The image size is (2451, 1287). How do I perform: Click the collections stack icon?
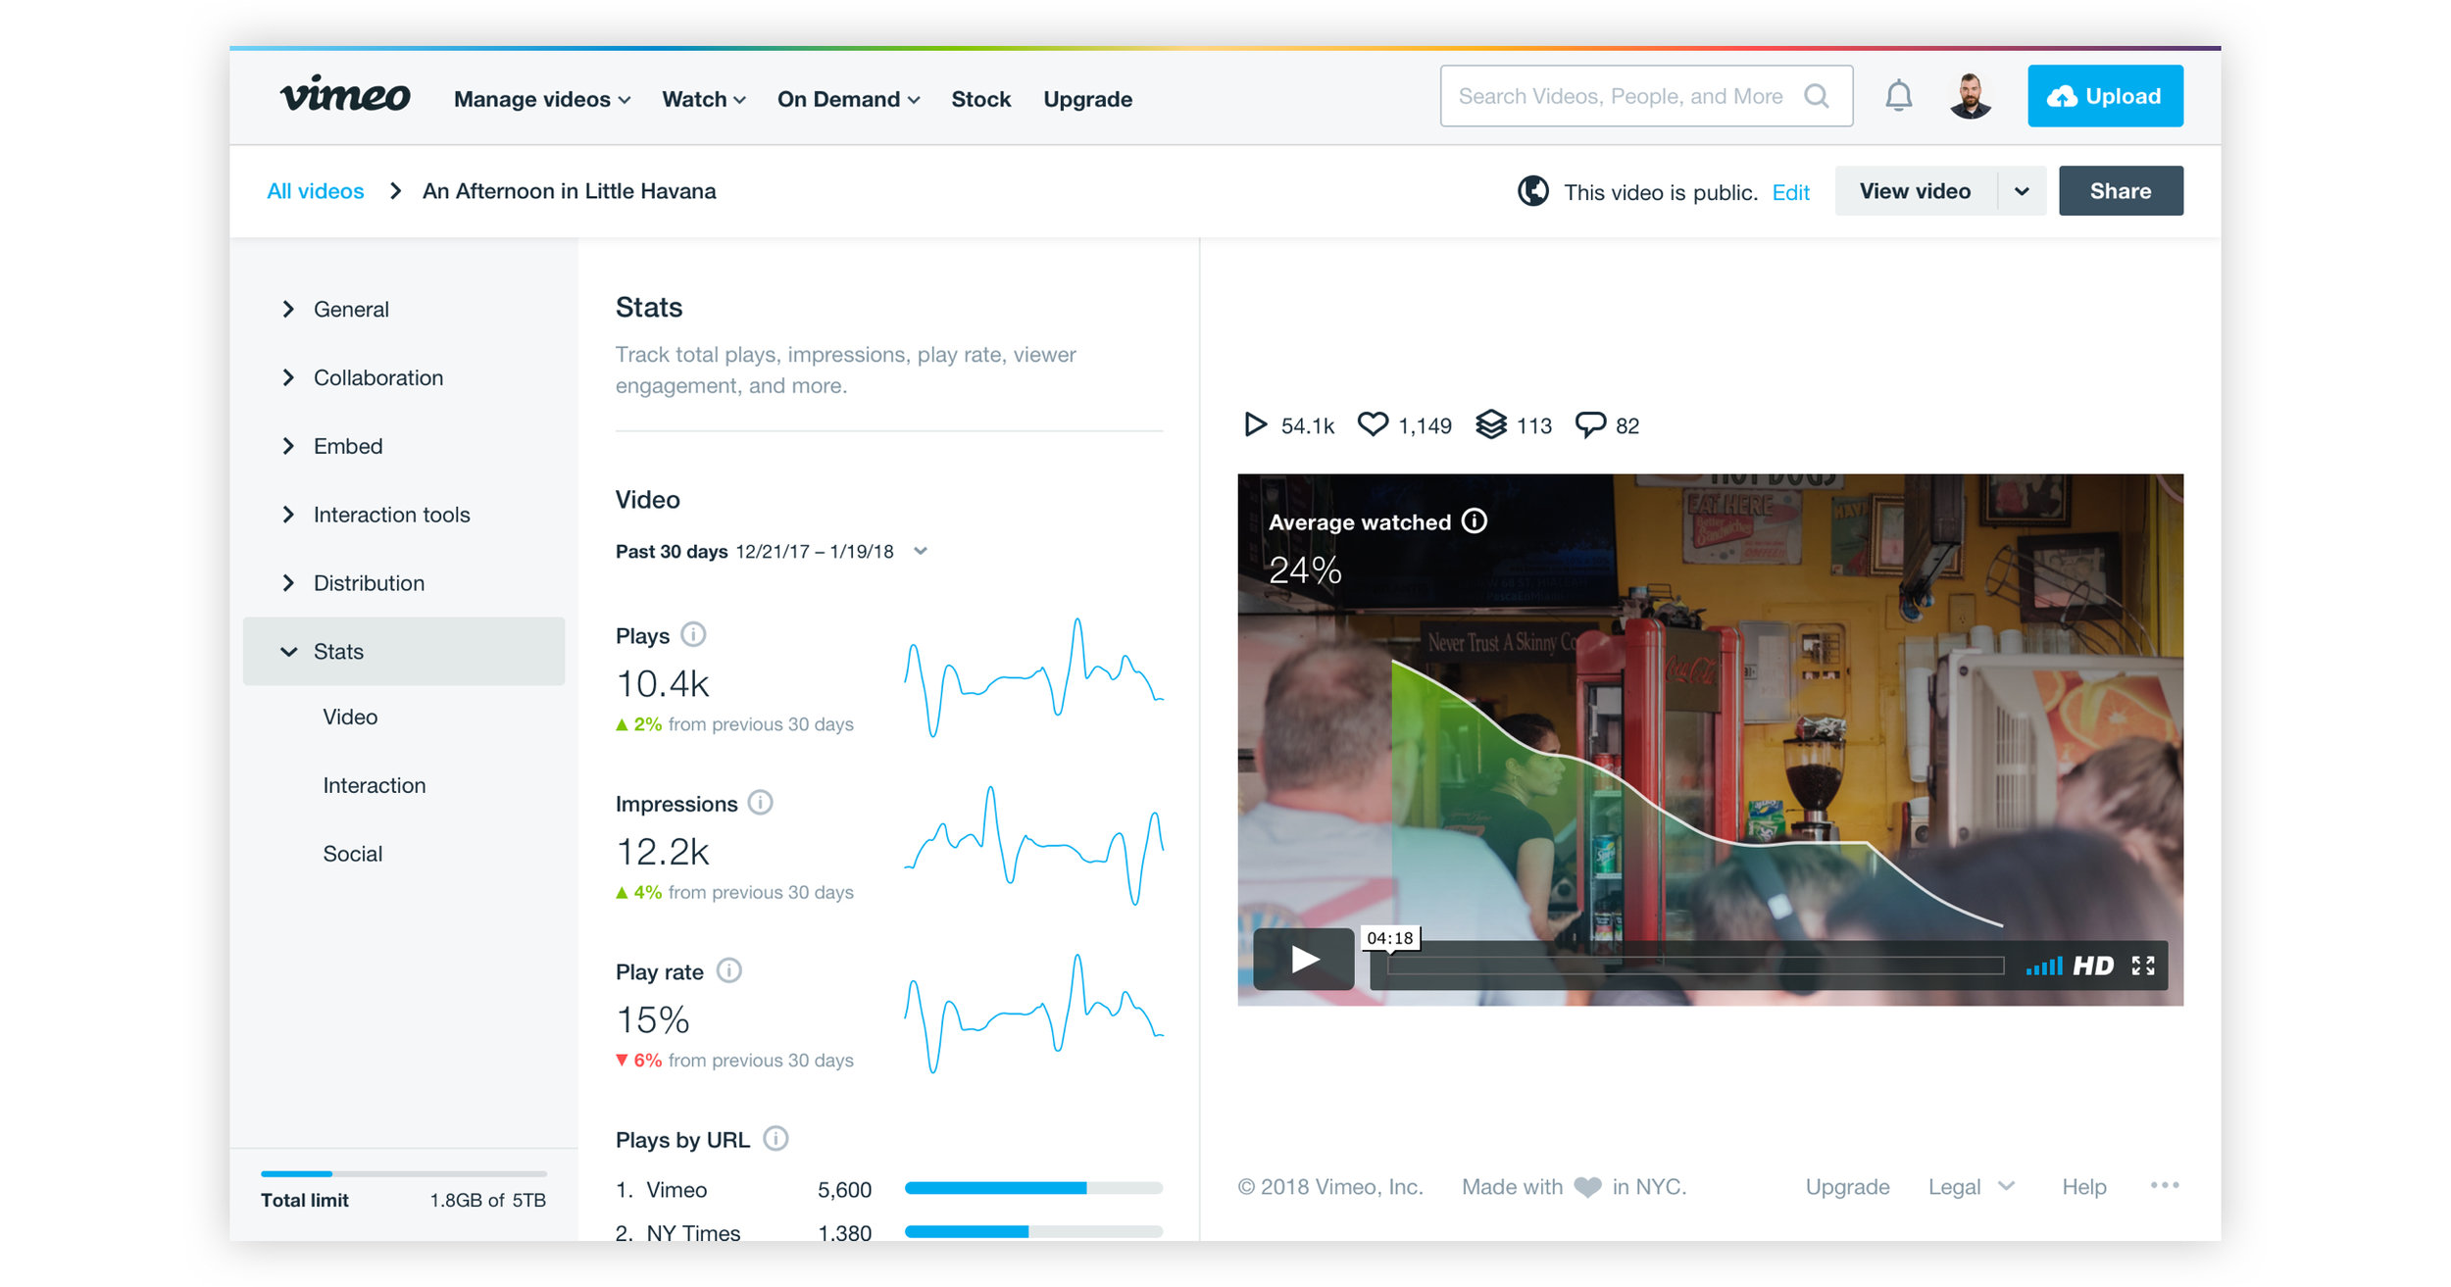point(1491,424)
